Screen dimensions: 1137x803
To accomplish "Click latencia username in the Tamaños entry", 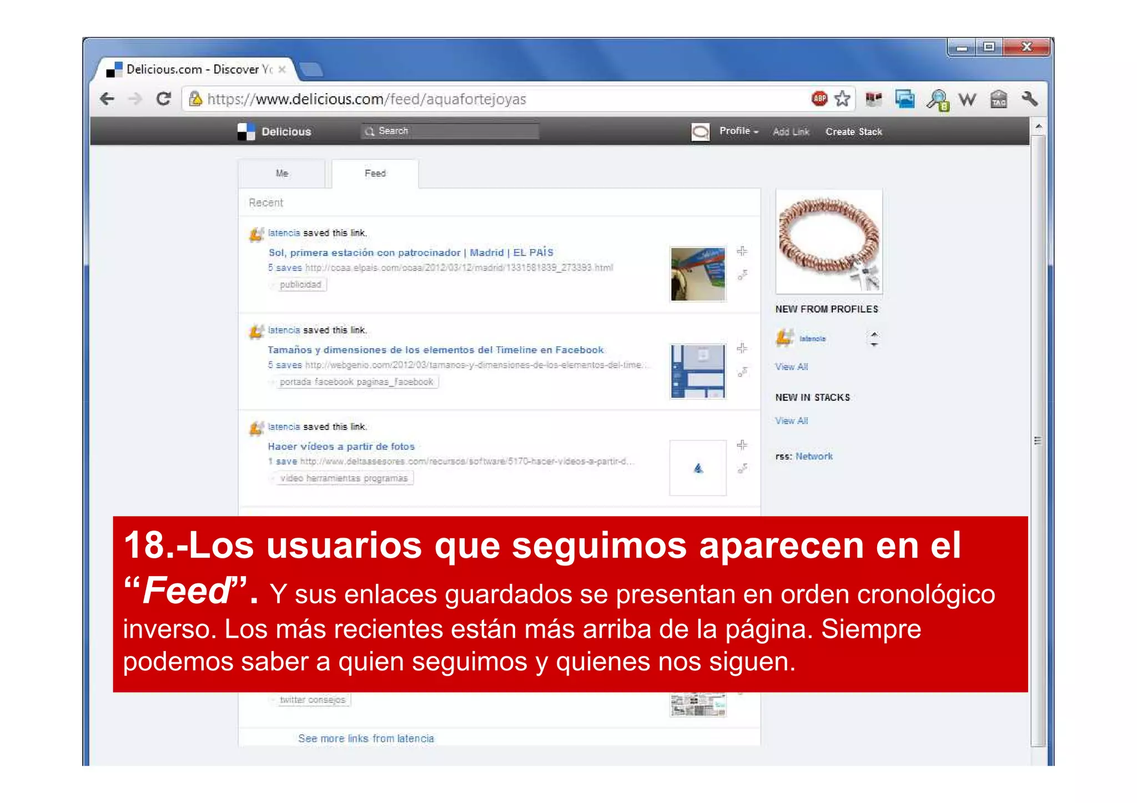I will 284,330.
